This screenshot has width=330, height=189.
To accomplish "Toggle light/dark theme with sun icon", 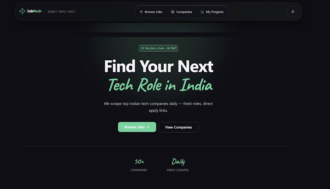I will 292,12.
